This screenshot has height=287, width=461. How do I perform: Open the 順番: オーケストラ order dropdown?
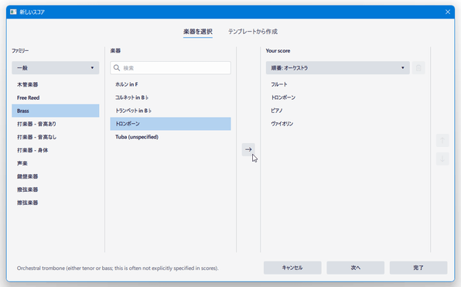click(x=337, y=68)
